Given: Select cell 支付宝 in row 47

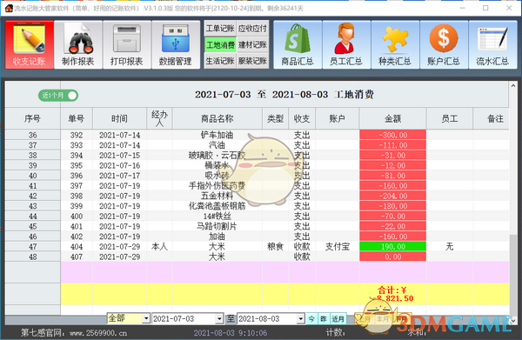Looking at the screenshot, I should click(x=338, y=246).
